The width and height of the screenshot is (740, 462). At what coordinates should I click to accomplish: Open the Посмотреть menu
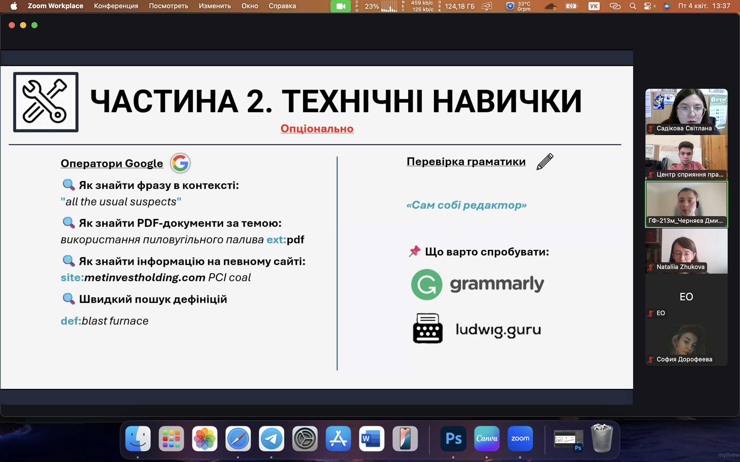(x=168, y=6)
